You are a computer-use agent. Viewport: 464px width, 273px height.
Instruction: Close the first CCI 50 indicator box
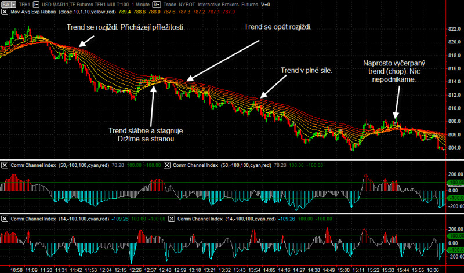5,165
